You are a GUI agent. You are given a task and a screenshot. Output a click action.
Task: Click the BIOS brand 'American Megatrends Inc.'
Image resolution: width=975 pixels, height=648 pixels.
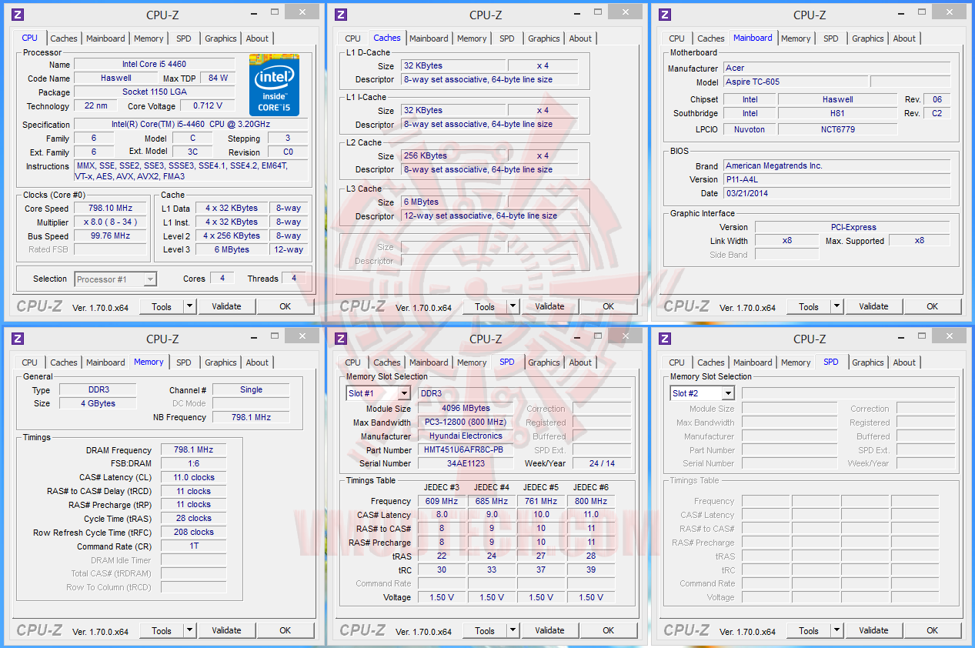pyautogui.click(x=836, y=165)
